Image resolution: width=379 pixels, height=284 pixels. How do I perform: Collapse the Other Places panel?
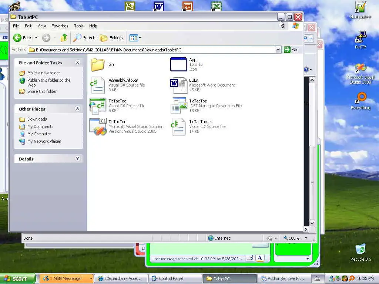(x=77, y=109)
